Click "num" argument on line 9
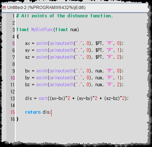 [99, 71]
